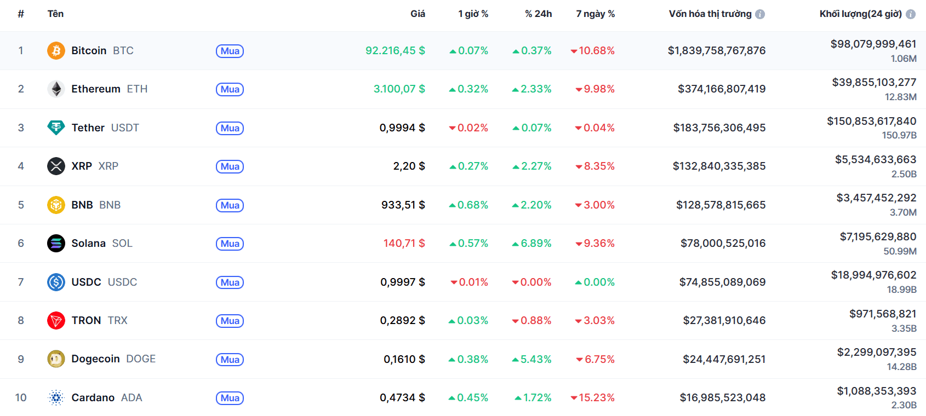Screen dimensions: 926x416
Task: Open the Tether USDT name link
Action: pos(105,128)
